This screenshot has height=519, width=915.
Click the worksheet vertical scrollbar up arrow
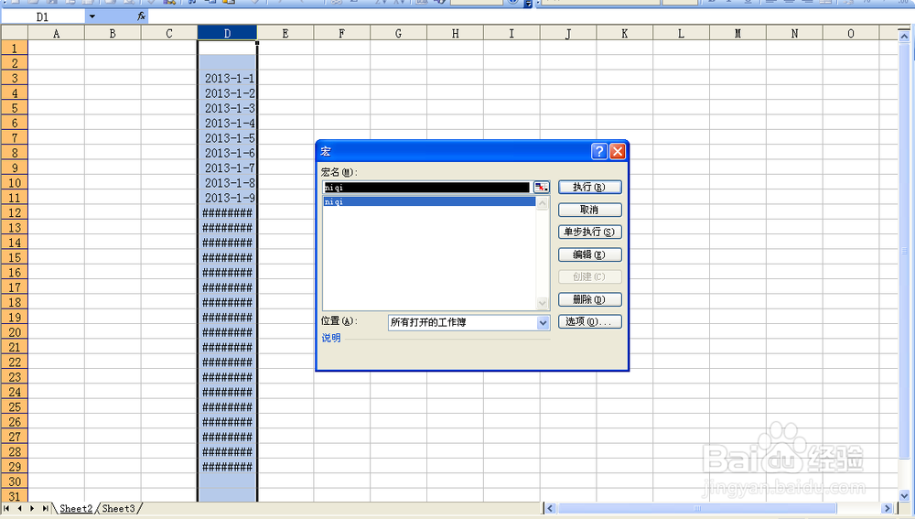904,37
